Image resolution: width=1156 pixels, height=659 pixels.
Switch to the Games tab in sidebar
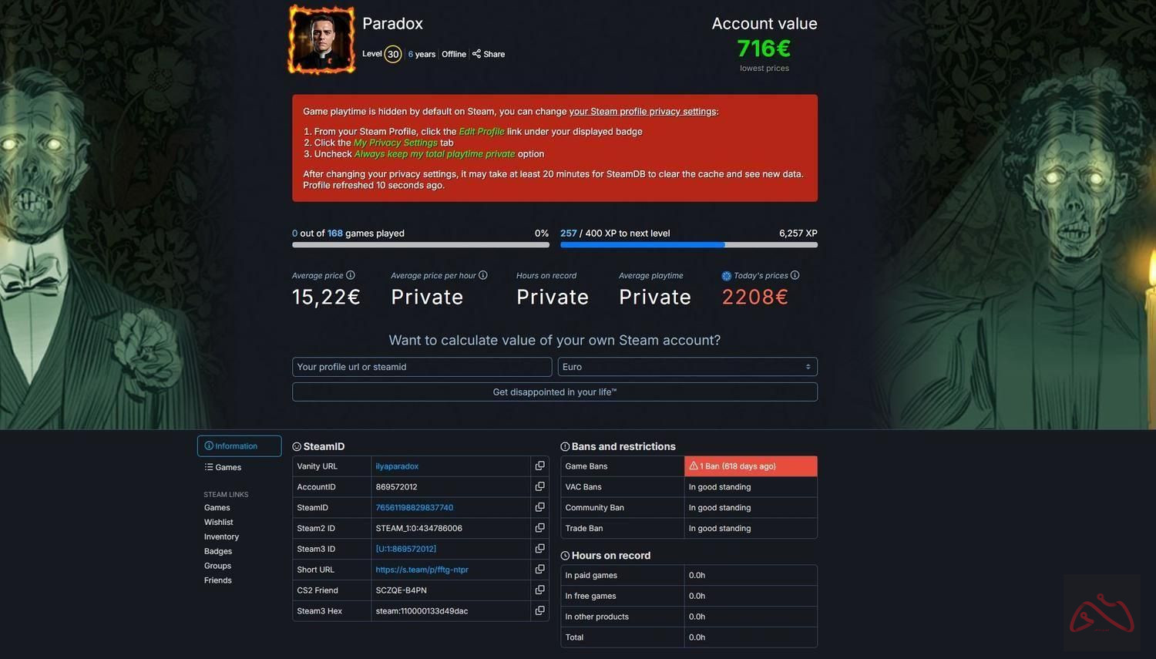[x=223, y=467]
